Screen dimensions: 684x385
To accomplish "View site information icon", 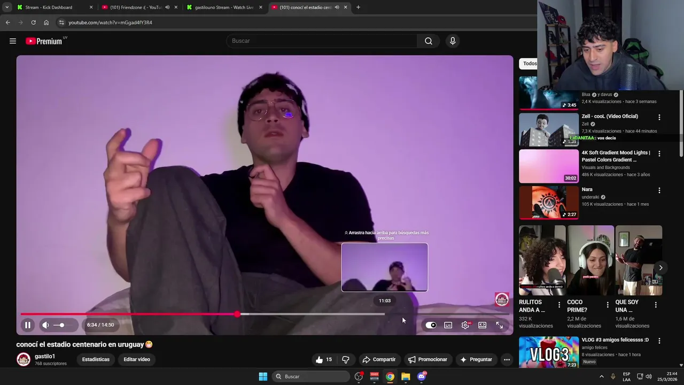I will point(61,22).
